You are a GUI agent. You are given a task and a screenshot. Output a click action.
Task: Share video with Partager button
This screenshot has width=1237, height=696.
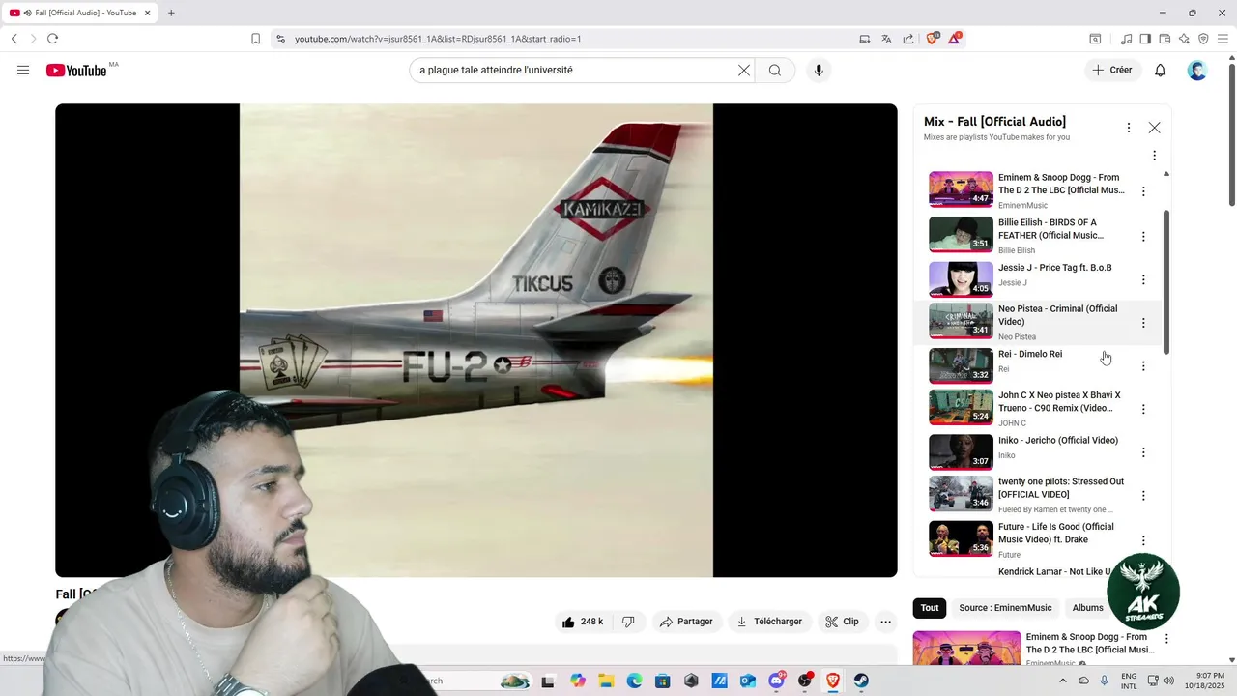pyautogui.click(x=686, y=622)
